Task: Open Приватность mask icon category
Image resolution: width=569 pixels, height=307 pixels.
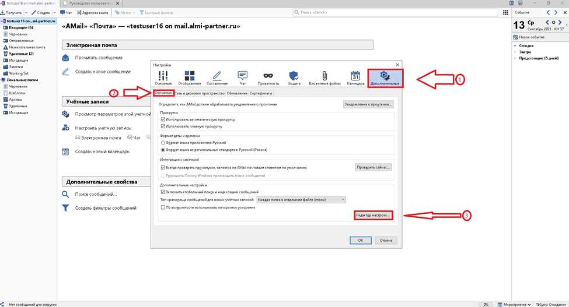Action: [x=268, y=78]
